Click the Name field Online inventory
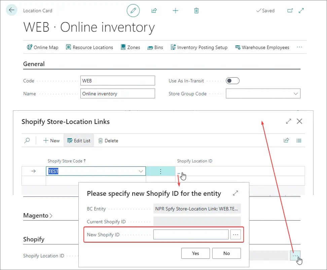Viewport: 327px width, 270px height. click(x=118, y=93)
